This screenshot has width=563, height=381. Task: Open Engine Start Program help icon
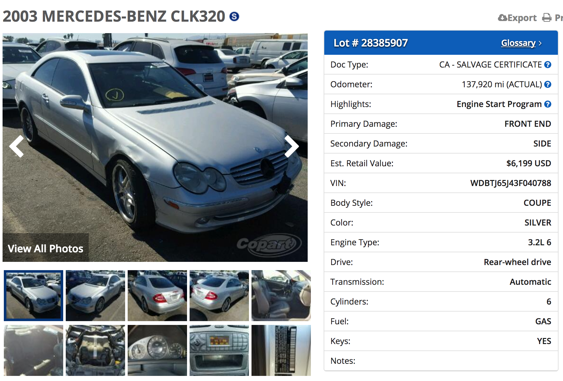[x=548, y=104]
